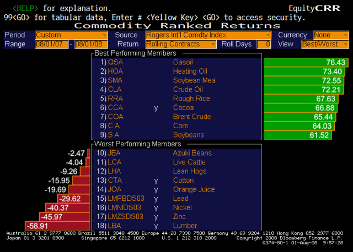Click the Roll Days input field

pos(264,44)
